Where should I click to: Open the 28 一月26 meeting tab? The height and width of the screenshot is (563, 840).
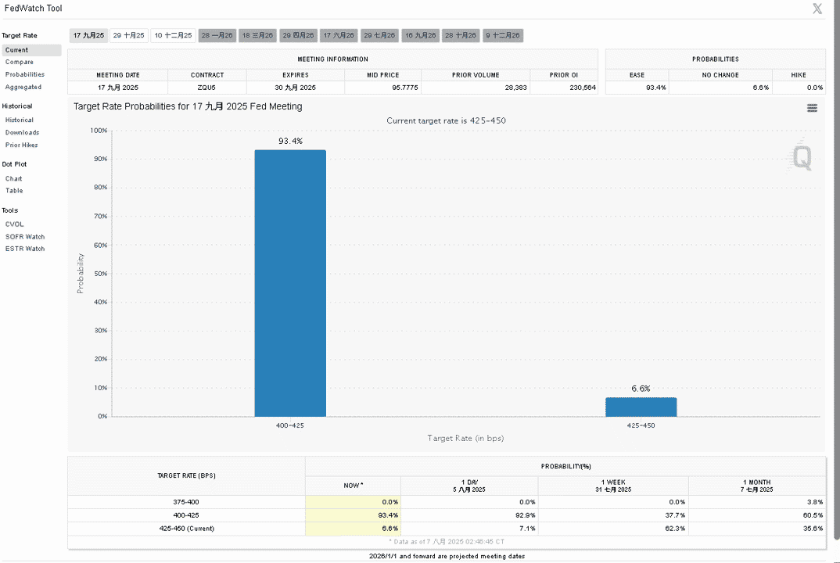pyautogui.click(x=217, y=35)
